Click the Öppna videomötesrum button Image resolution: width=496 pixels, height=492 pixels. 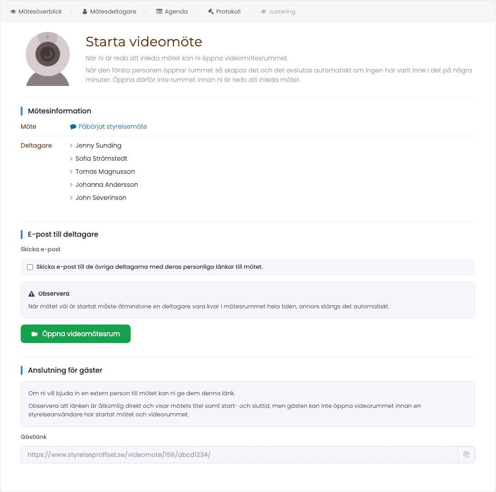[x=76, y=334]
